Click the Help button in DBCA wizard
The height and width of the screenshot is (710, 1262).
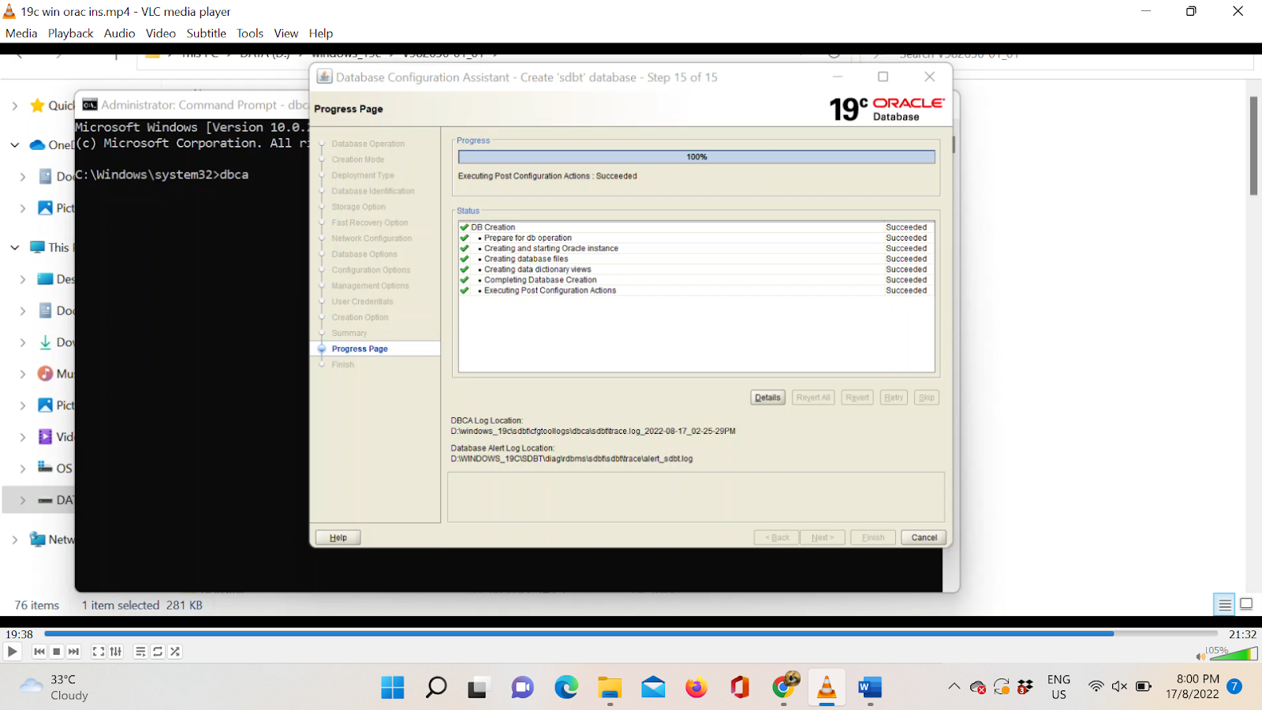pyautogui.click(x=338, y=537)
